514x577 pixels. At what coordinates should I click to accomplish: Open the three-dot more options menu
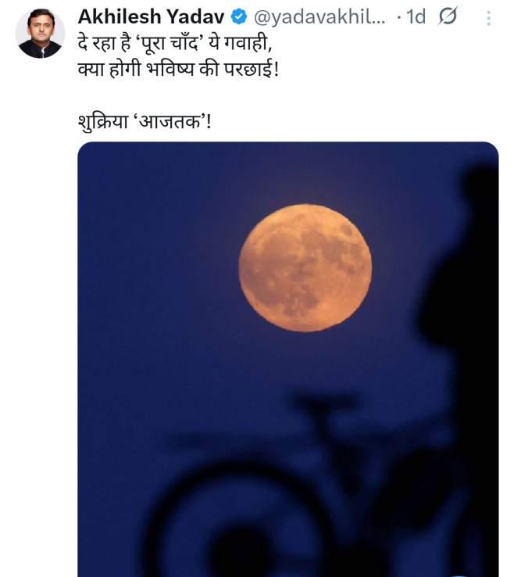489,18
